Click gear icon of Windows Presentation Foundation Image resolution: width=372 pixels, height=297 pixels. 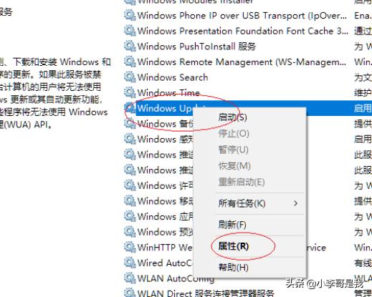point(130,31)
